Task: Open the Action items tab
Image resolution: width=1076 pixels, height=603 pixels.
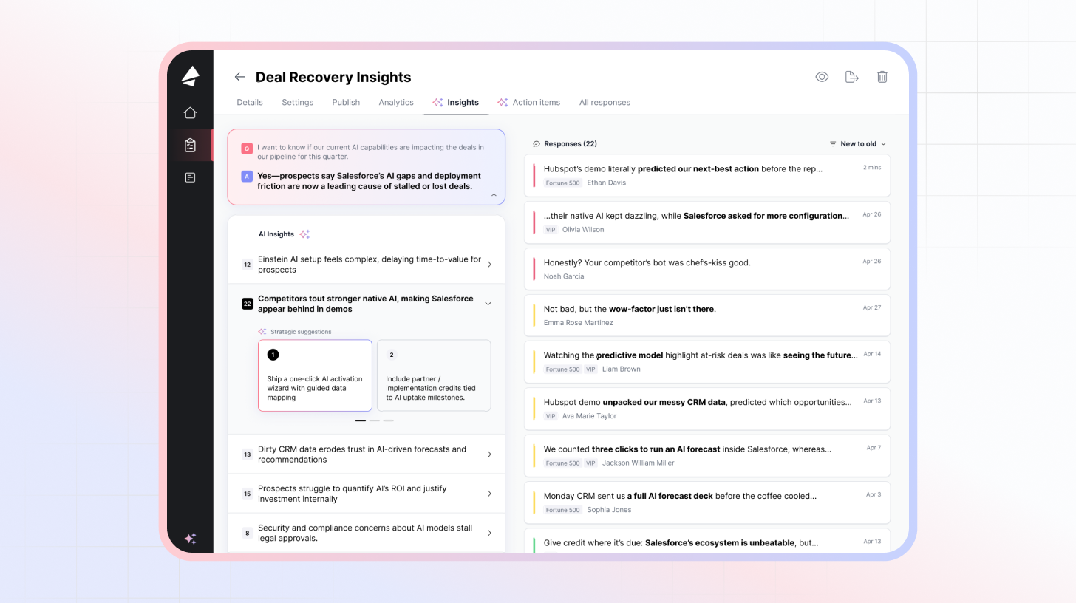Action: (x=536, y=103)
